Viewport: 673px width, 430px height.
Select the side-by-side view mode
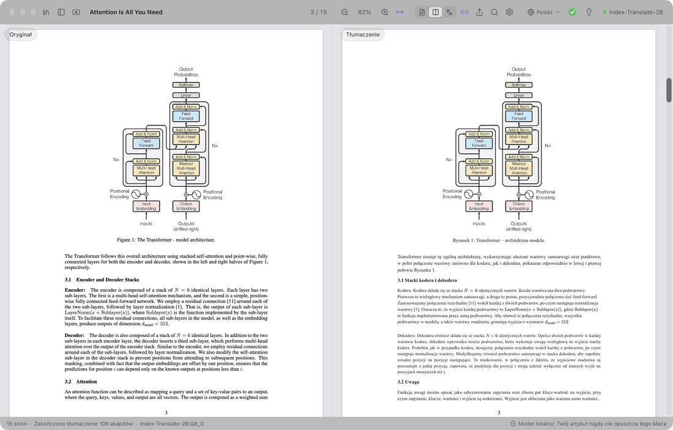[435, 12]
